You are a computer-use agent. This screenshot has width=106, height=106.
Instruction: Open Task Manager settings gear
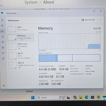(x=4, y=86)
